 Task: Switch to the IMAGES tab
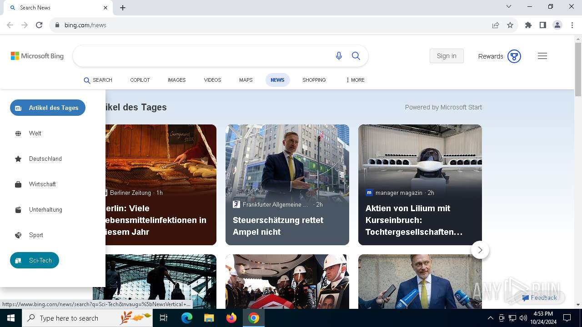176,80
